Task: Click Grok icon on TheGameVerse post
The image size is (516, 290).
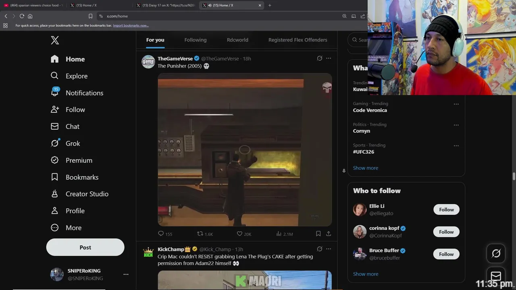Action: [320, 58]
